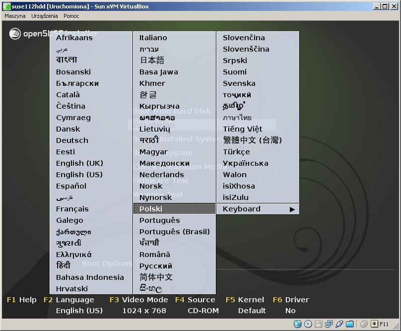Open the Keyboard submenu entry
Image resolution: width=401 pixels, height=331 pixels.
click(258, 209)
